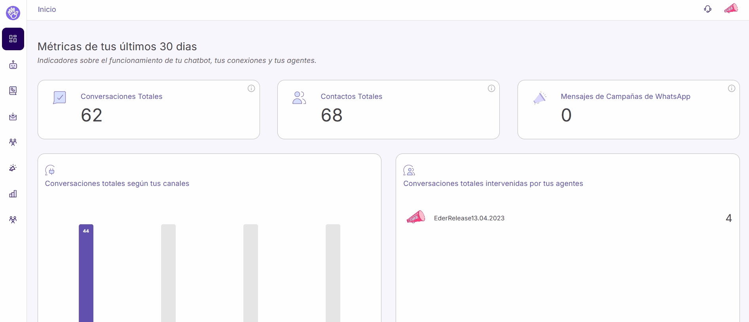Viewport: 749px width, 322px height.
Task: Click the value 62 conversations
Action: tap(92, 116)
